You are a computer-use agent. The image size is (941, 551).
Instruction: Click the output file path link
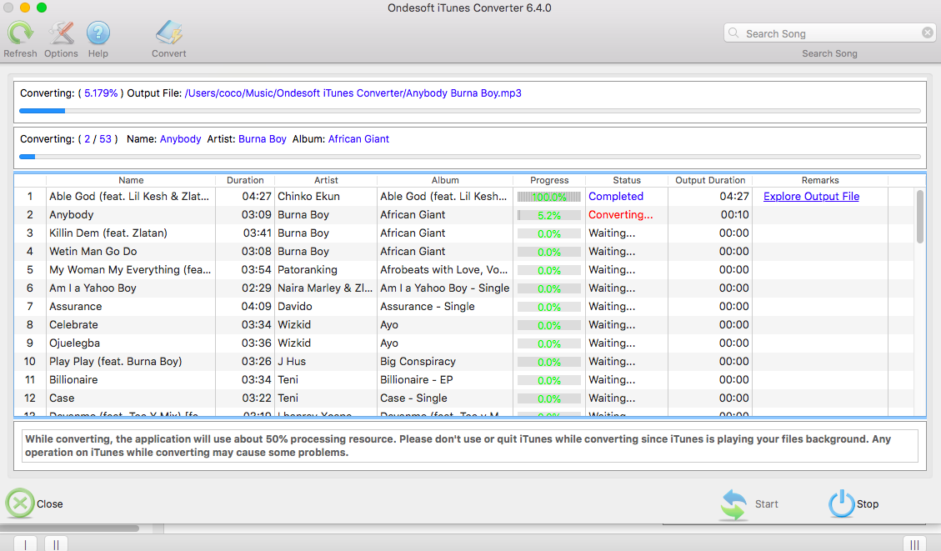(x=353, y=93)
